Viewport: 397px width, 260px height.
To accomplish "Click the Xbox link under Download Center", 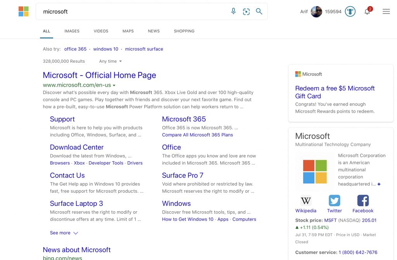I will click(x=79, y=163).
